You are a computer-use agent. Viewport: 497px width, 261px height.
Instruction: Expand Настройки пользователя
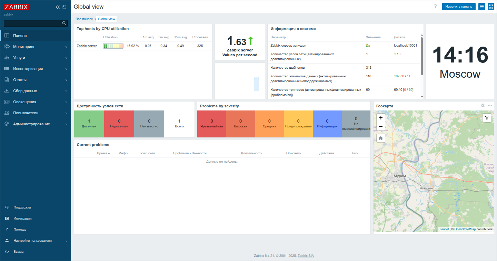click(36, 241)
